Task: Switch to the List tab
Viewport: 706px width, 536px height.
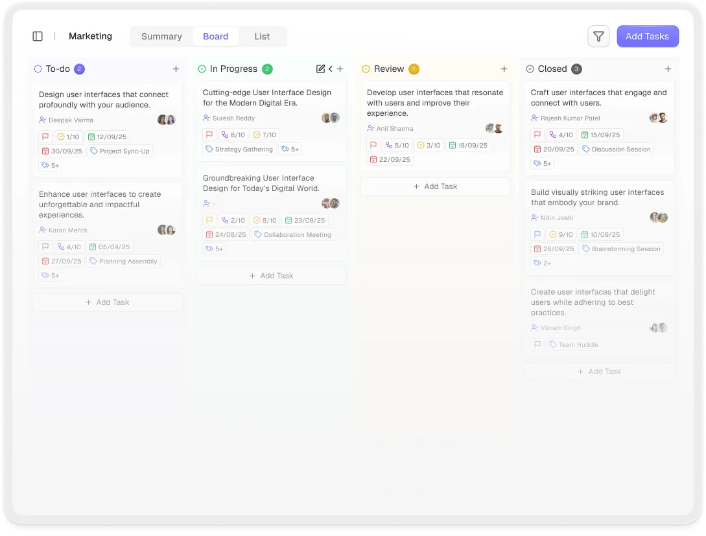Action: click(262, 36)
